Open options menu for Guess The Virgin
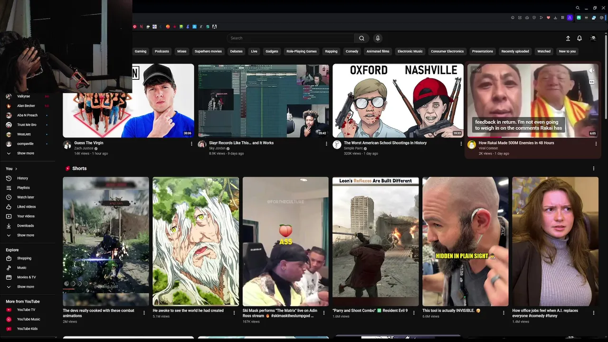 [x=191, y=143]
